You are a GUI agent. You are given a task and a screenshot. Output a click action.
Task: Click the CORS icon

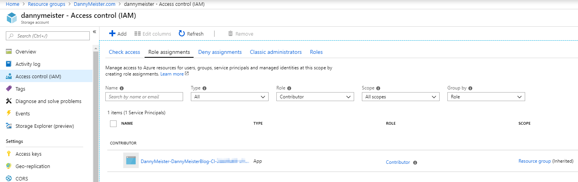[9, 179]
